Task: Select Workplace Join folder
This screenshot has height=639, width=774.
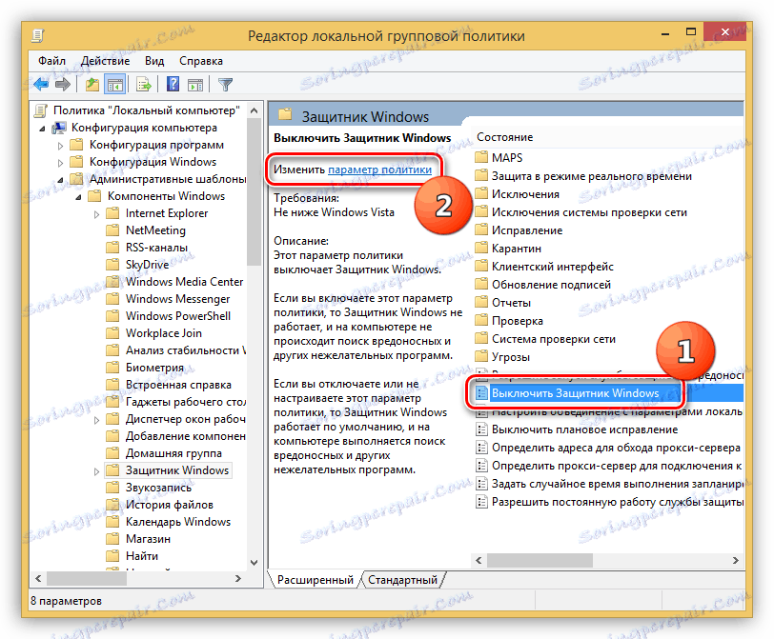Action: pos(163,333)
